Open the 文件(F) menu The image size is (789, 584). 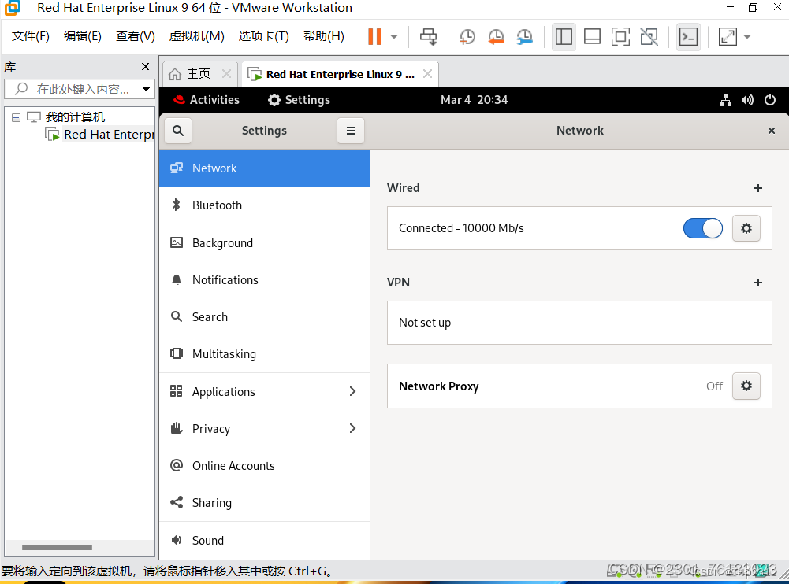tap(31, 36)
